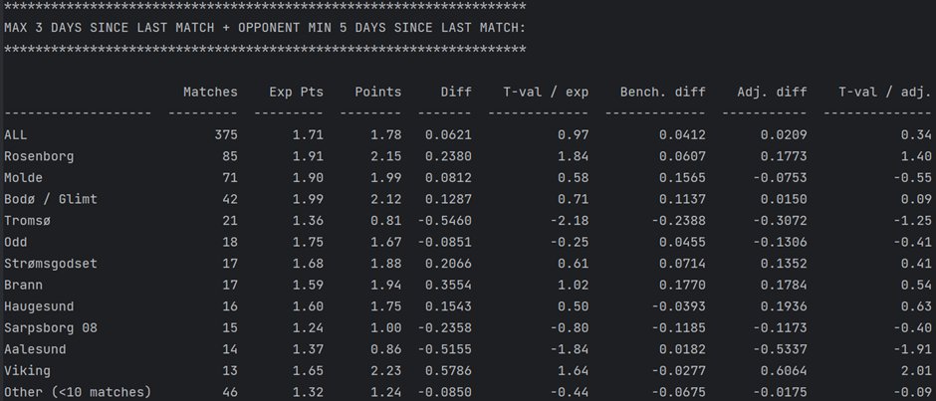Select the Points column header
Screen dimensions: 936x401
377,92
